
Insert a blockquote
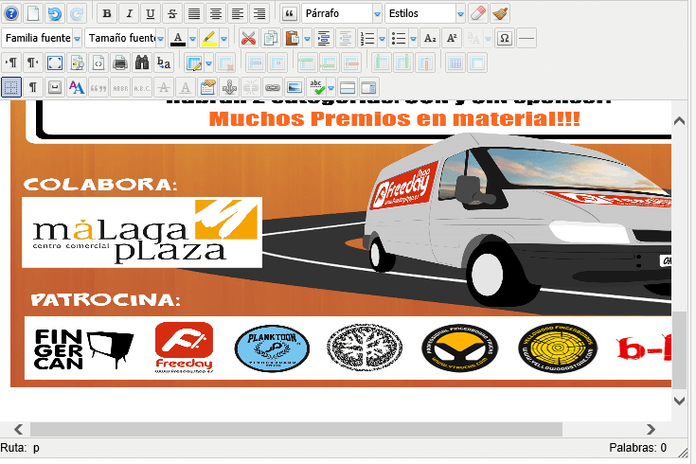[x=289, y=13]
